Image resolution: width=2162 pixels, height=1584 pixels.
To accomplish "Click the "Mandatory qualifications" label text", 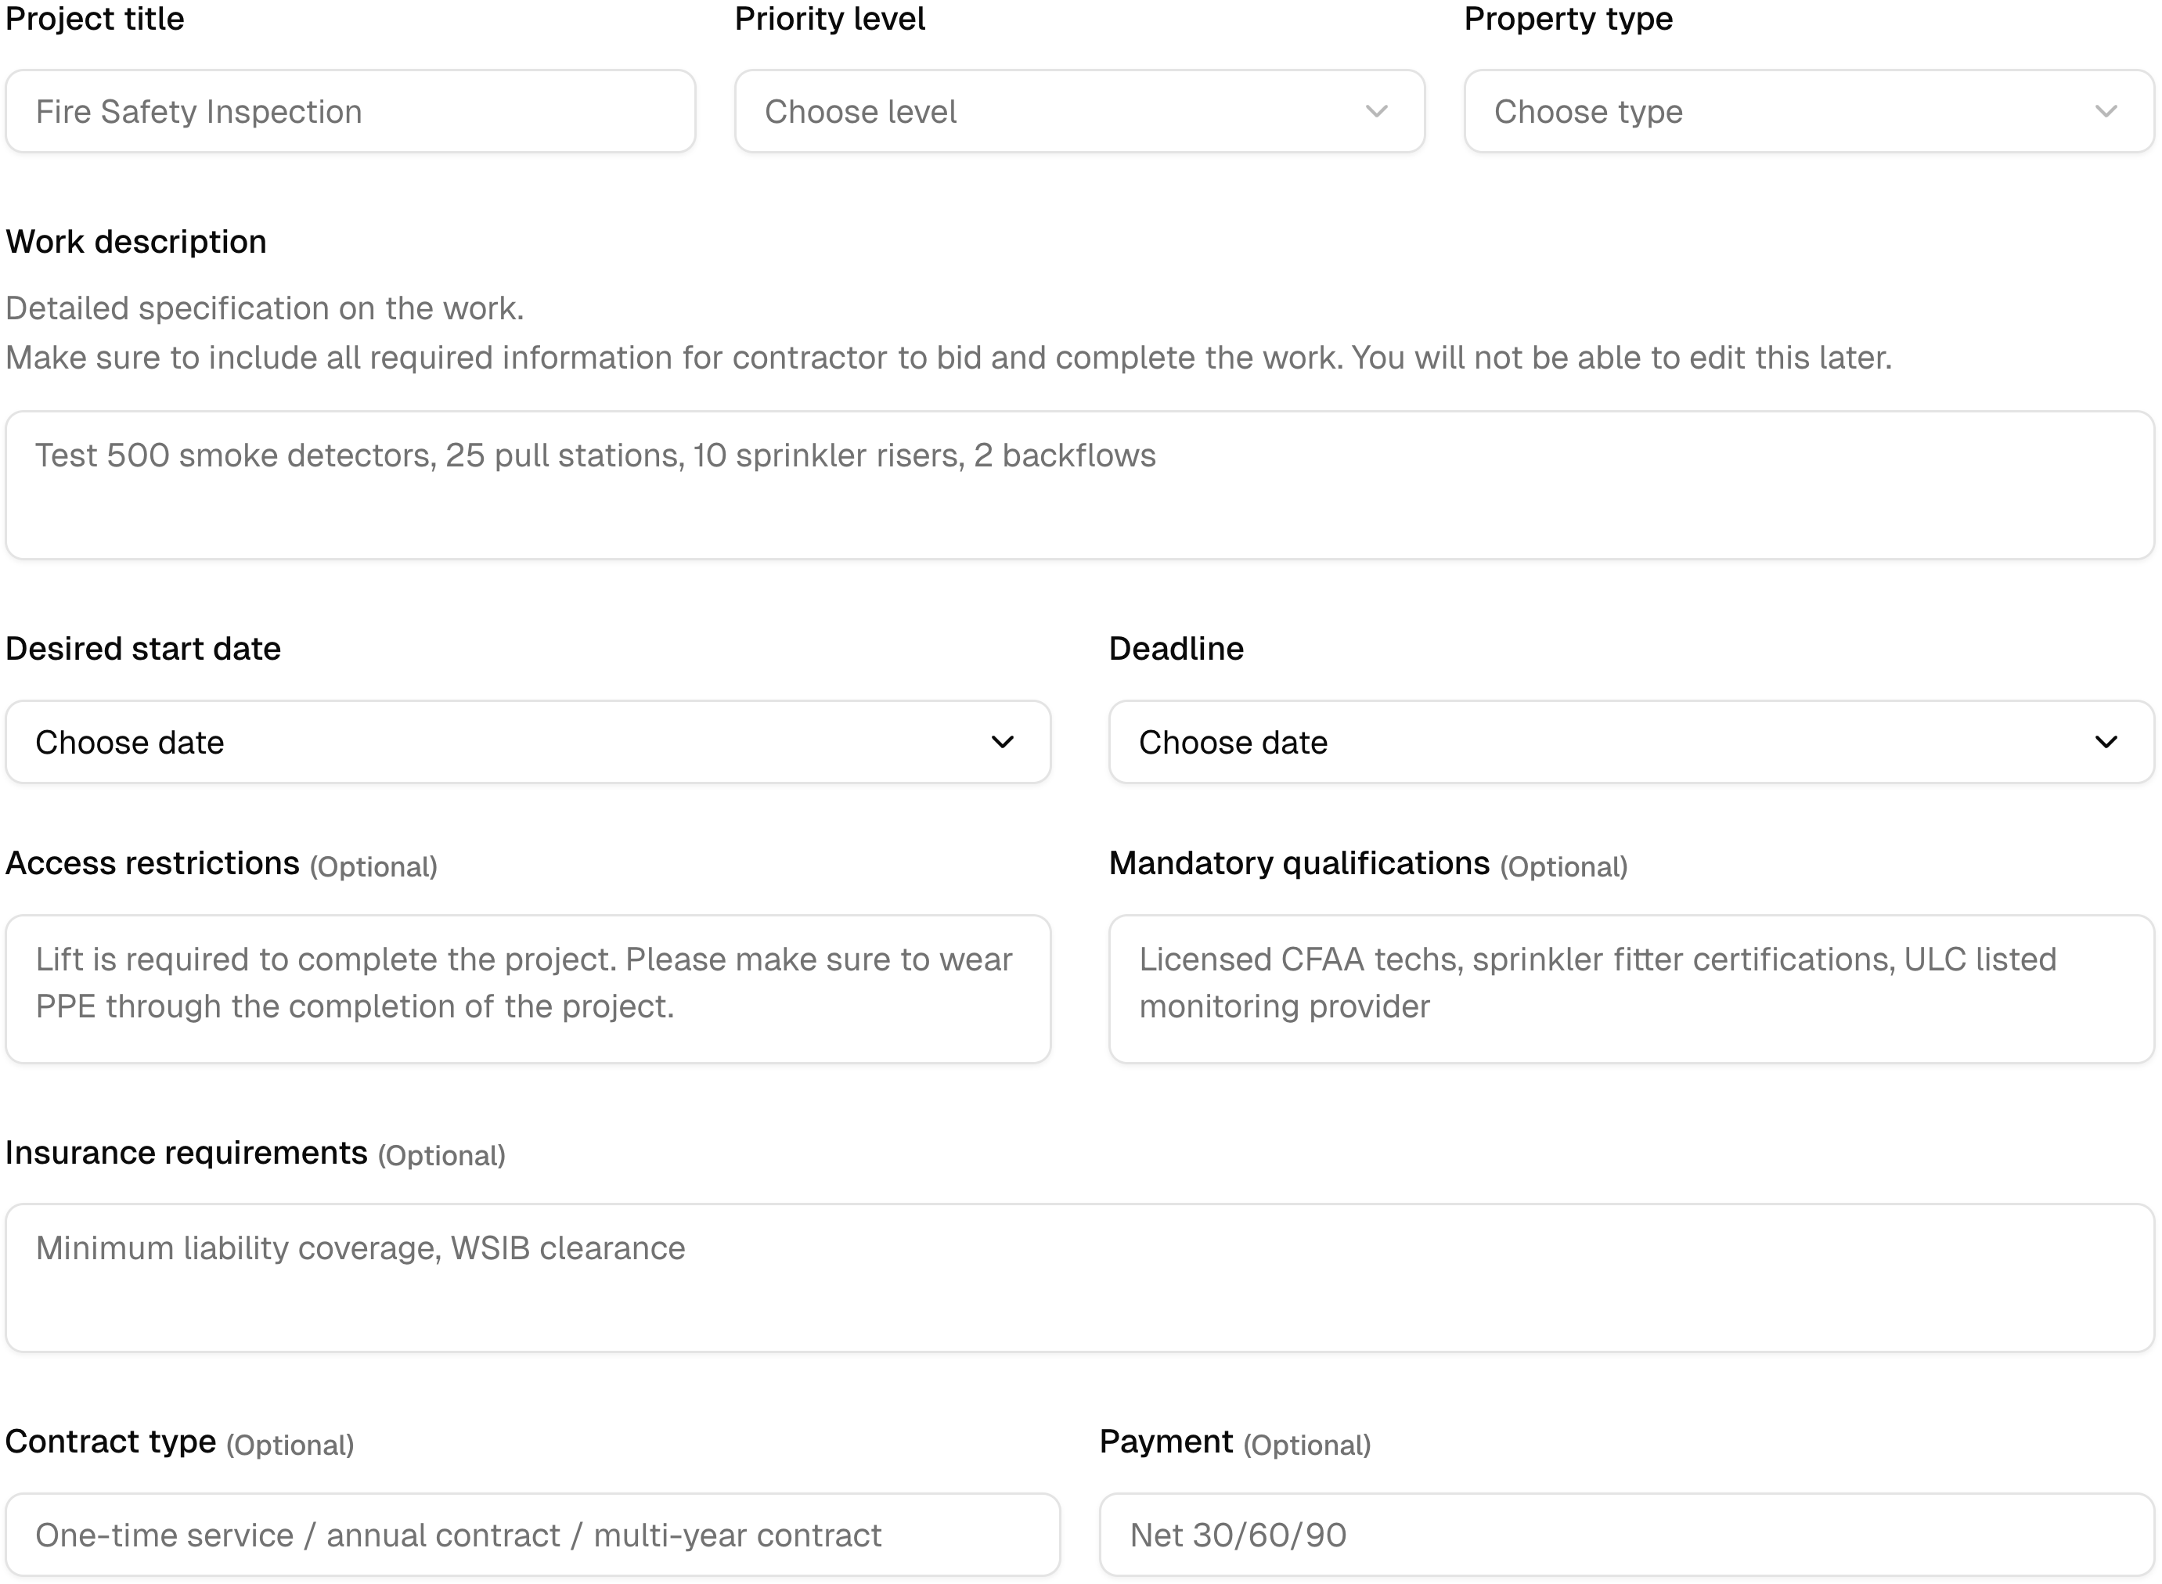I will point(1298,864).
